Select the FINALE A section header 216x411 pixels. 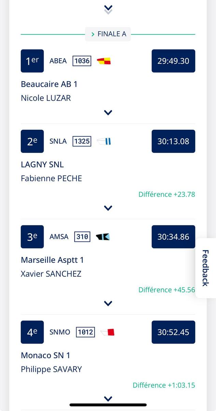(108, 34)
